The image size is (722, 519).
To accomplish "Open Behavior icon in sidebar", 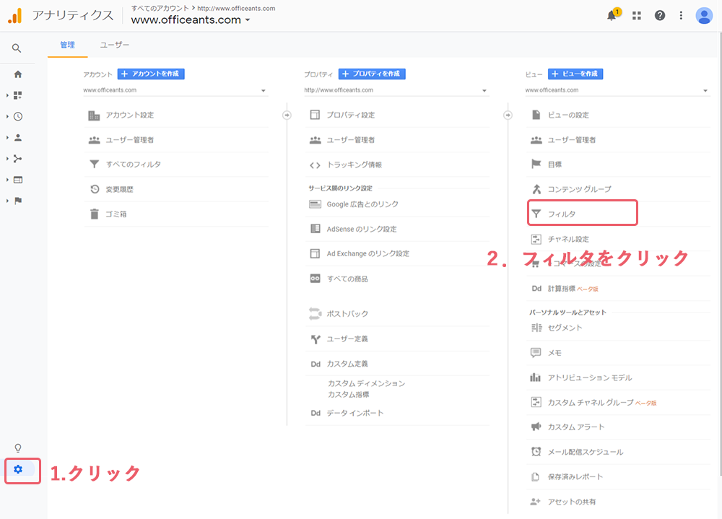I will click(18, 180).
